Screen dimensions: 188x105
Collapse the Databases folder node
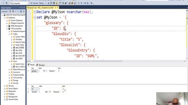pos(5,18)
